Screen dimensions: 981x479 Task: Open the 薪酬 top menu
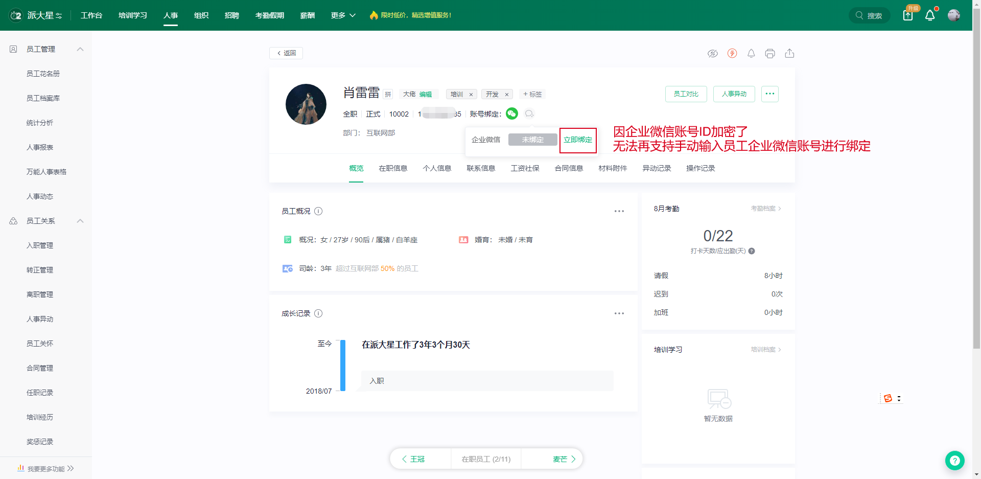307,15
